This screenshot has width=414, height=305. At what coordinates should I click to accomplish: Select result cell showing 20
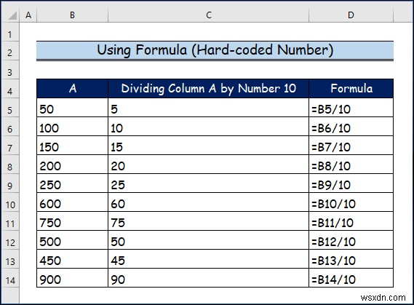(208, 165)
